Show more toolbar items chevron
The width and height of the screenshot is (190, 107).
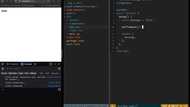click(x=53, y=1)
